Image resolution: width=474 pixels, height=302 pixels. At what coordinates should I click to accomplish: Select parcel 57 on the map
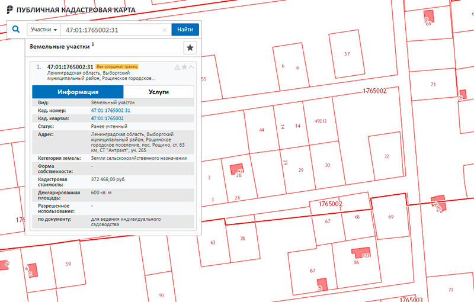(x=347, y=54)
